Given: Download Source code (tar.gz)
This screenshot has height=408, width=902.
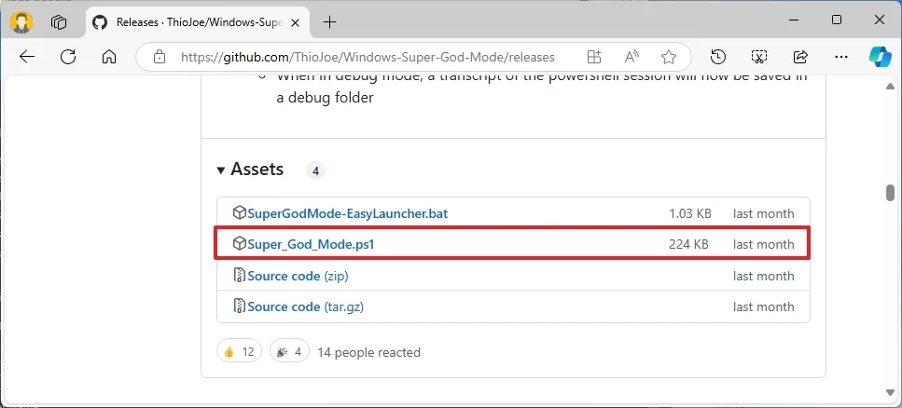Looking at the screenshot, I should click(x=305, y=306).
